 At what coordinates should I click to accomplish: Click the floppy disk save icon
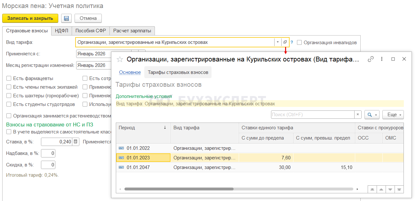66,18
